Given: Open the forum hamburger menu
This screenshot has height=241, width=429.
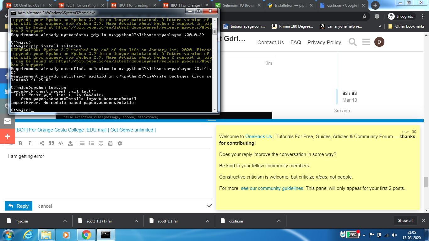Looking at the screenshot, I should 366,42.
